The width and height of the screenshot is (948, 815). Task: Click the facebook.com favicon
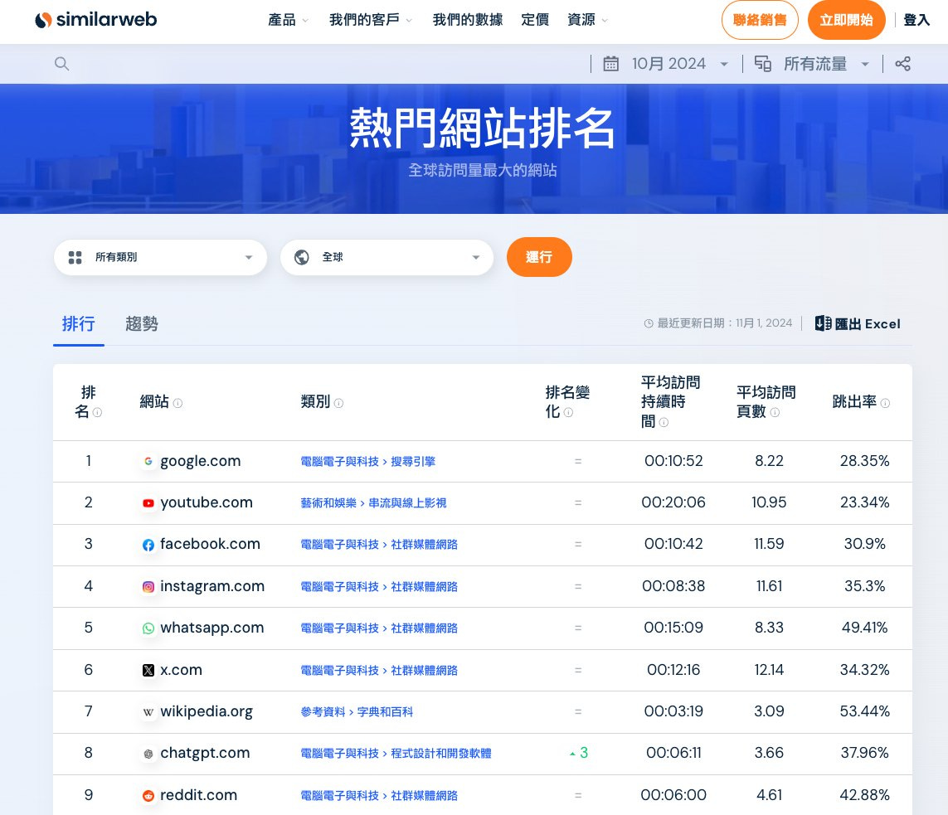[x=148, y=545]
